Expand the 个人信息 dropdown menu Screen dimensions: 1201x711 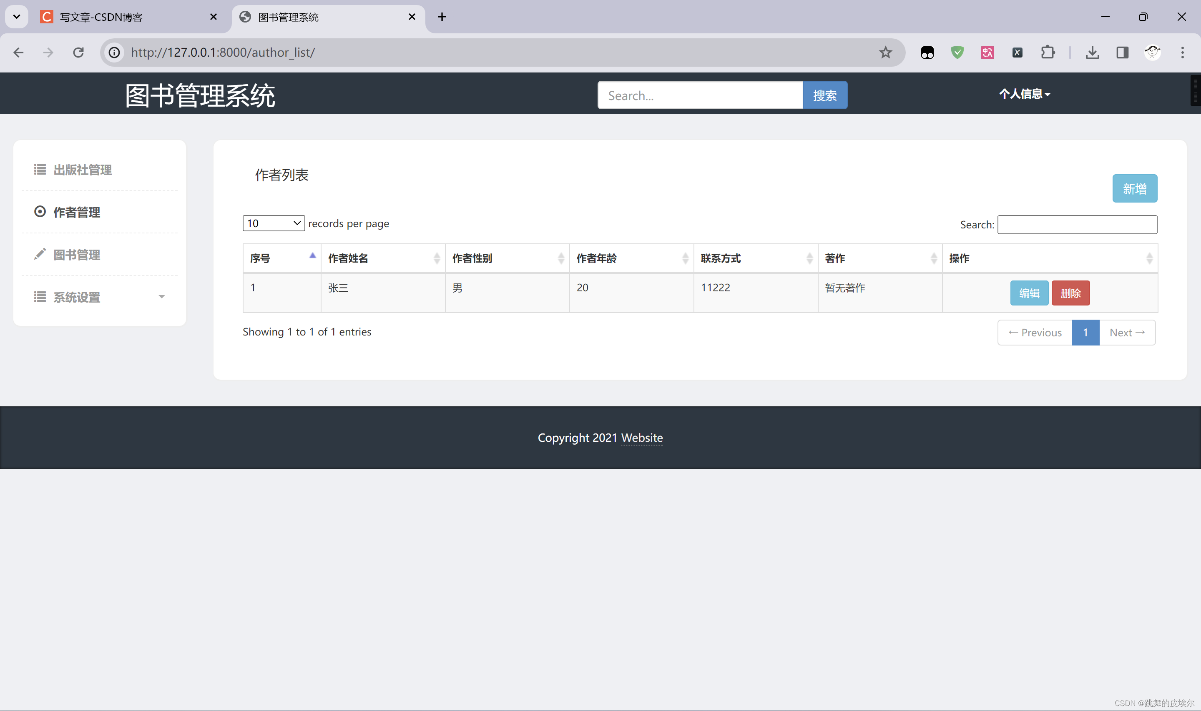[x=1024, y=94]
